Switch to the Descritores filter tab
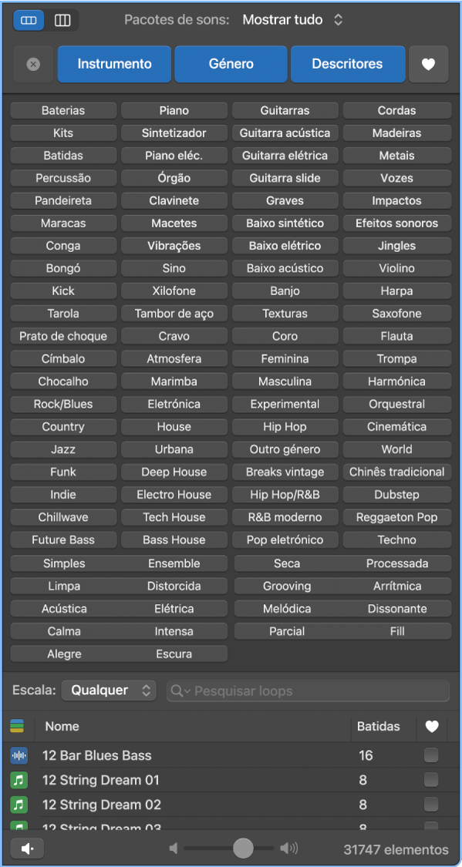462x867 pixels. pos(348,65)
